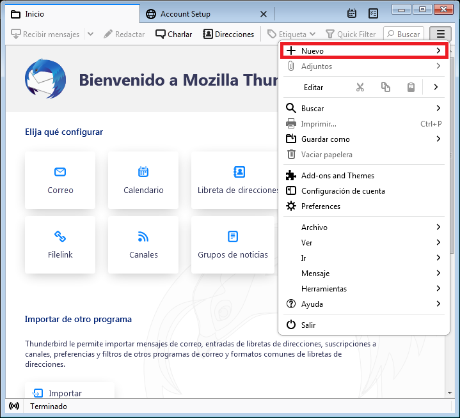Click the Buscar search field in toolbar

[404, 35]
